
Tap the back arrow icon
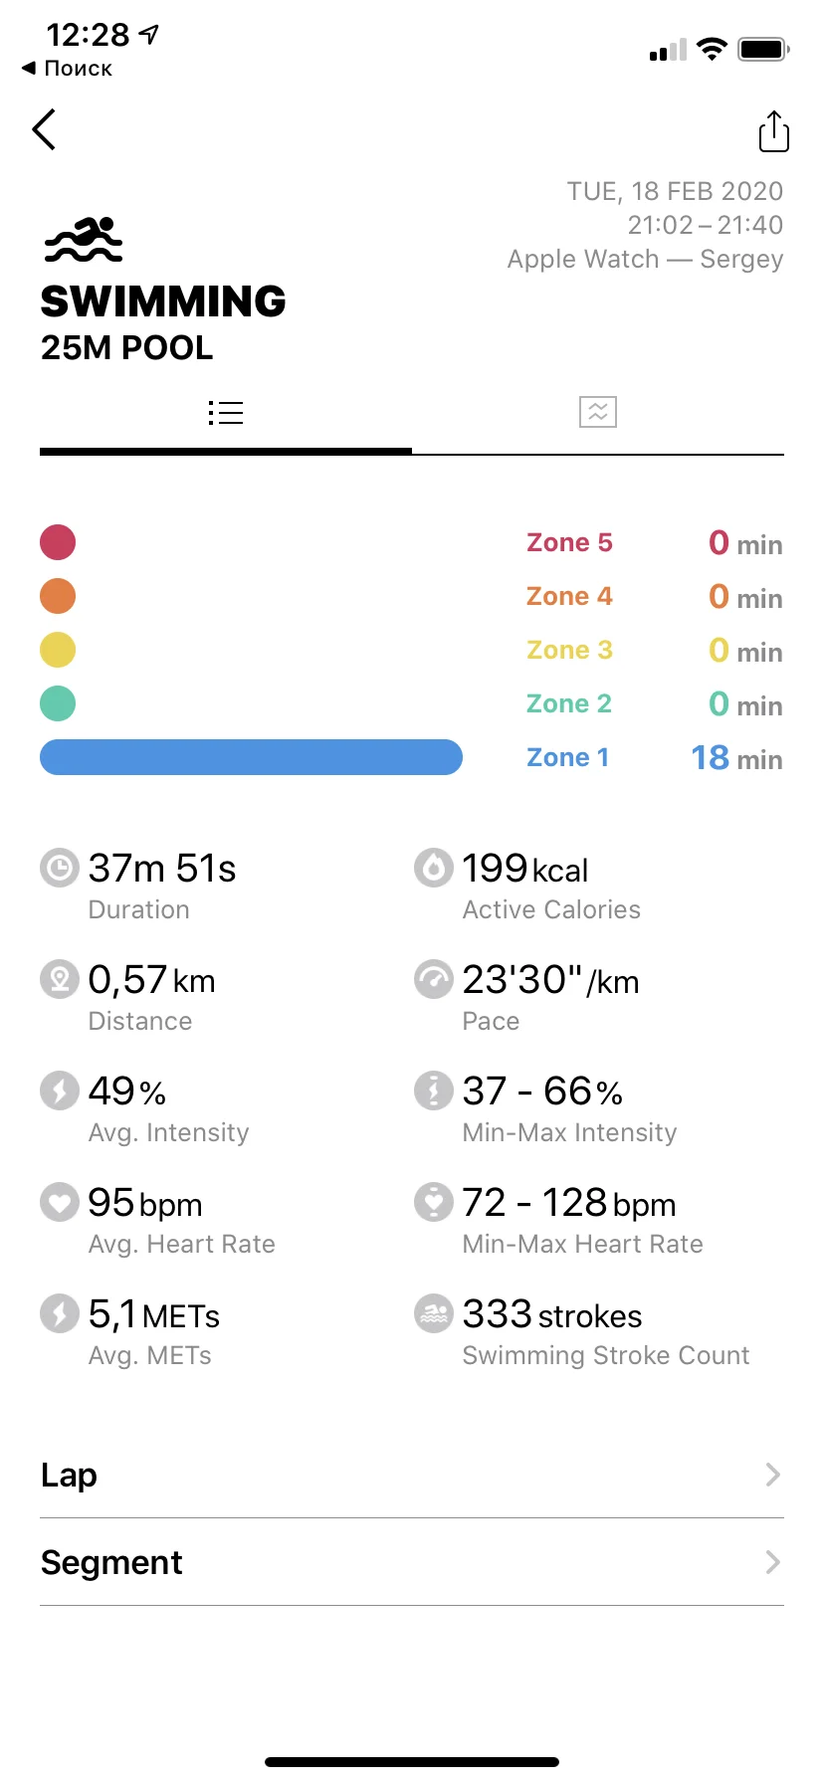[44, 130]
